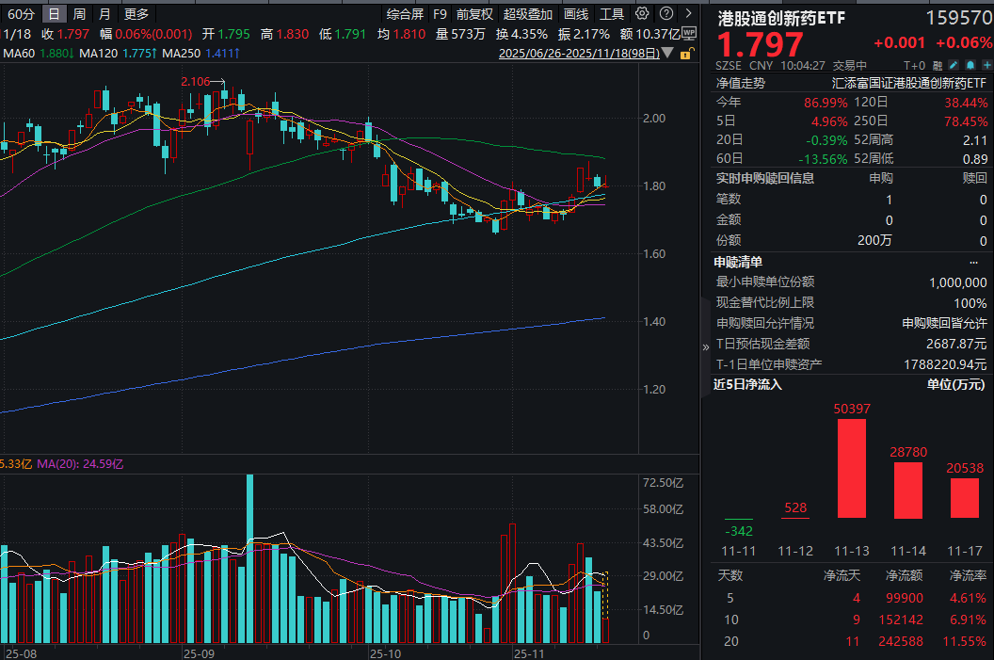The width and height of the screenshot is (994, 660).
Task: Expand the ... next to 申赎清单
Action: pos(975,262)
